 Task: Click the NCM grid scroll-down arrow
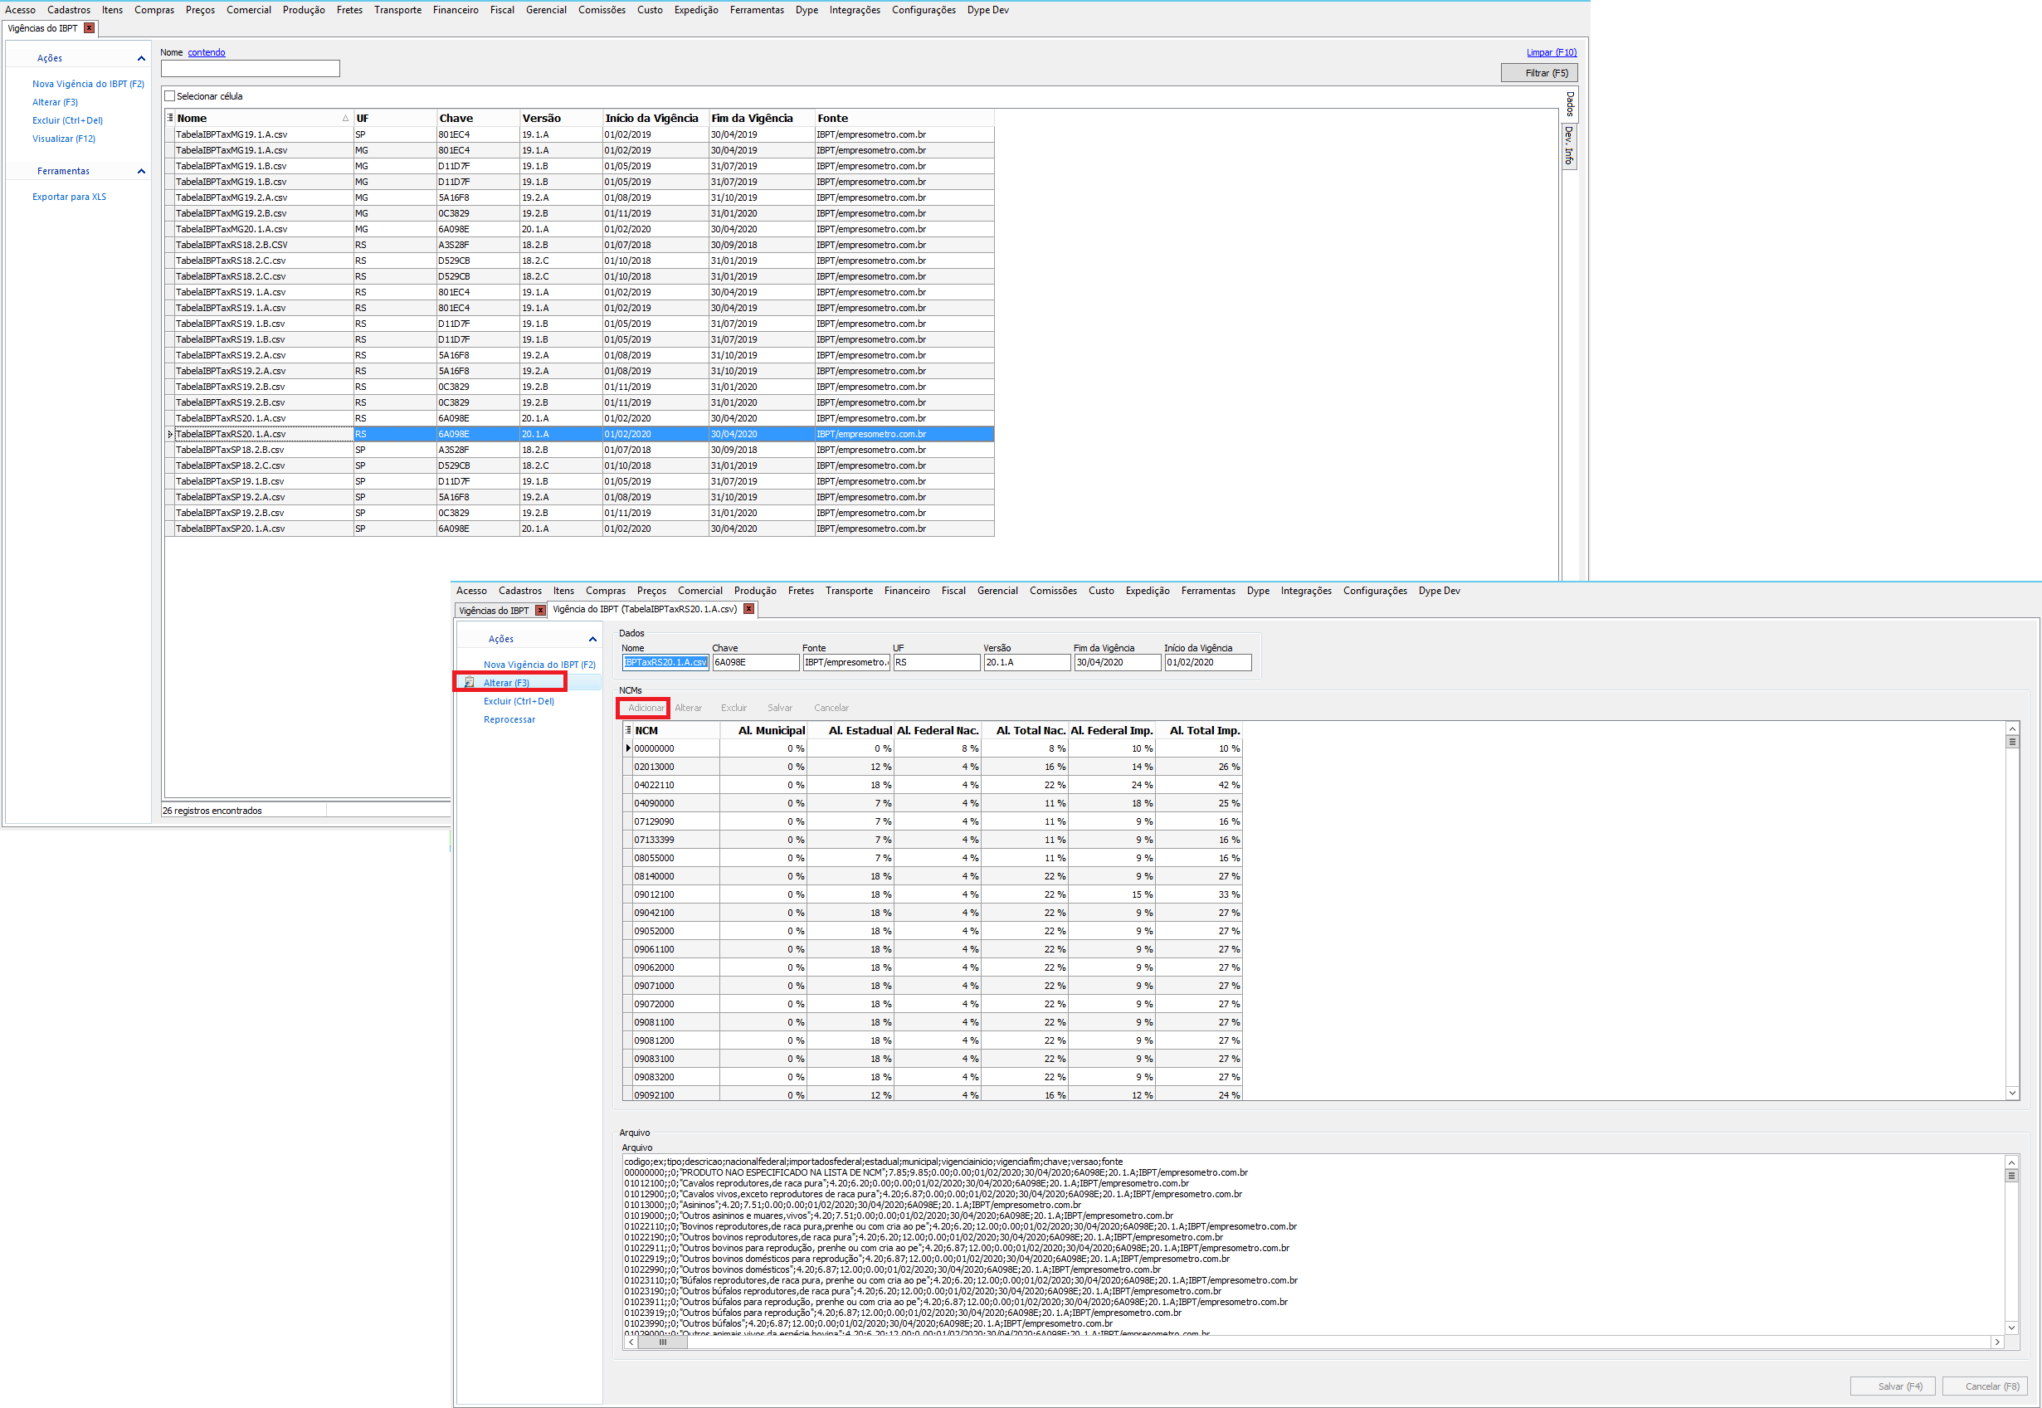2012,1093
